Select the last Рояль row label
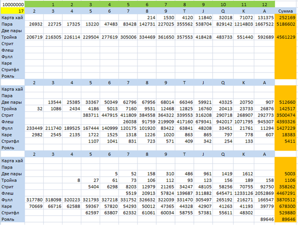This screenshot has width=298, height=225. point(12,219)
